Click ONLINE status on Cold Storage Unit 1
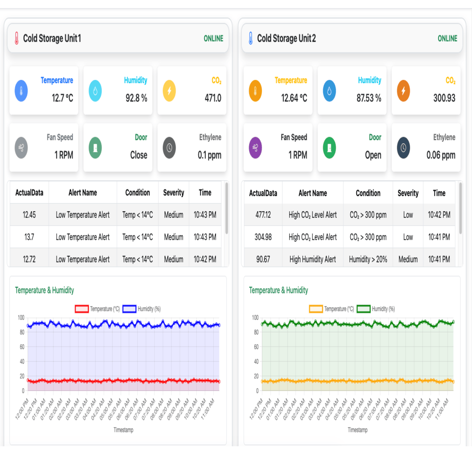Screen dimensions: 472x451 click(213, 38)
